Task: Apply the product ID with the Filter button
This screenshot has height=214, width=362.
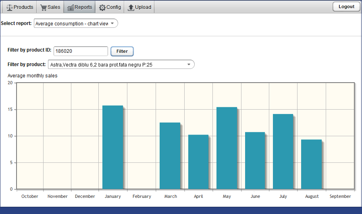Action: [122, 51]
